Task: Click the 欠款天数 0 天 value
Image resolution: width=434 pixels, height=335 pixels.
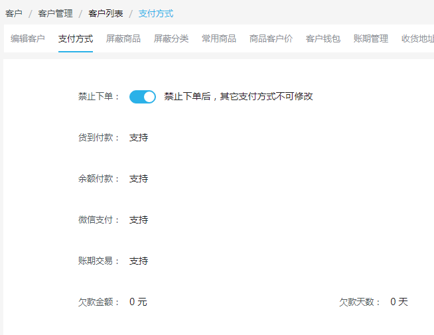Action: pyautogui.click(x=399, y=302)
